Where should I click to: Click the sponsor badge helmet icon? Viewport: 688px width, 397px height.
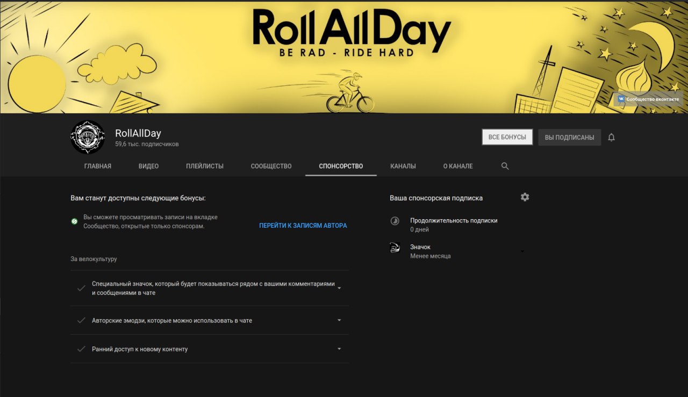pos(395,248)
